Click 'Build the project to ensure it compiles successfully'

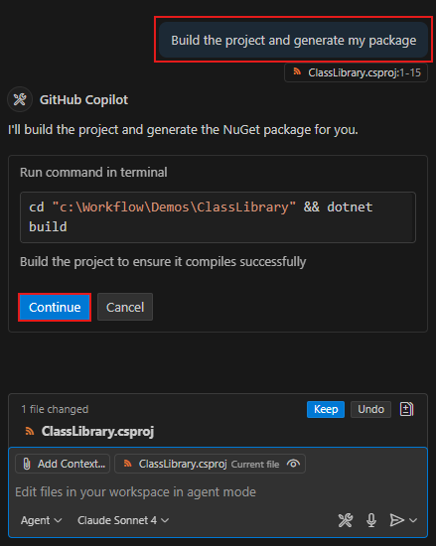click(163, 261)
